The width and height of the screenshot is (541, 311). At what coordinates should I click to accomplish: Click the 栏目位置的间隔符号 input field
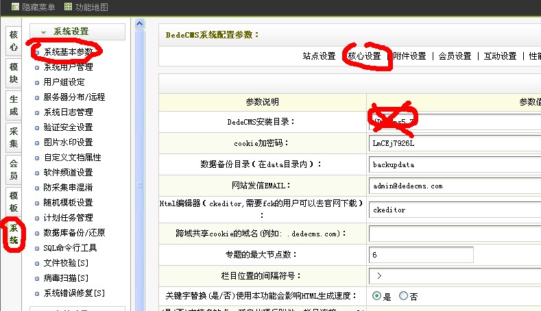coord(455,276)
